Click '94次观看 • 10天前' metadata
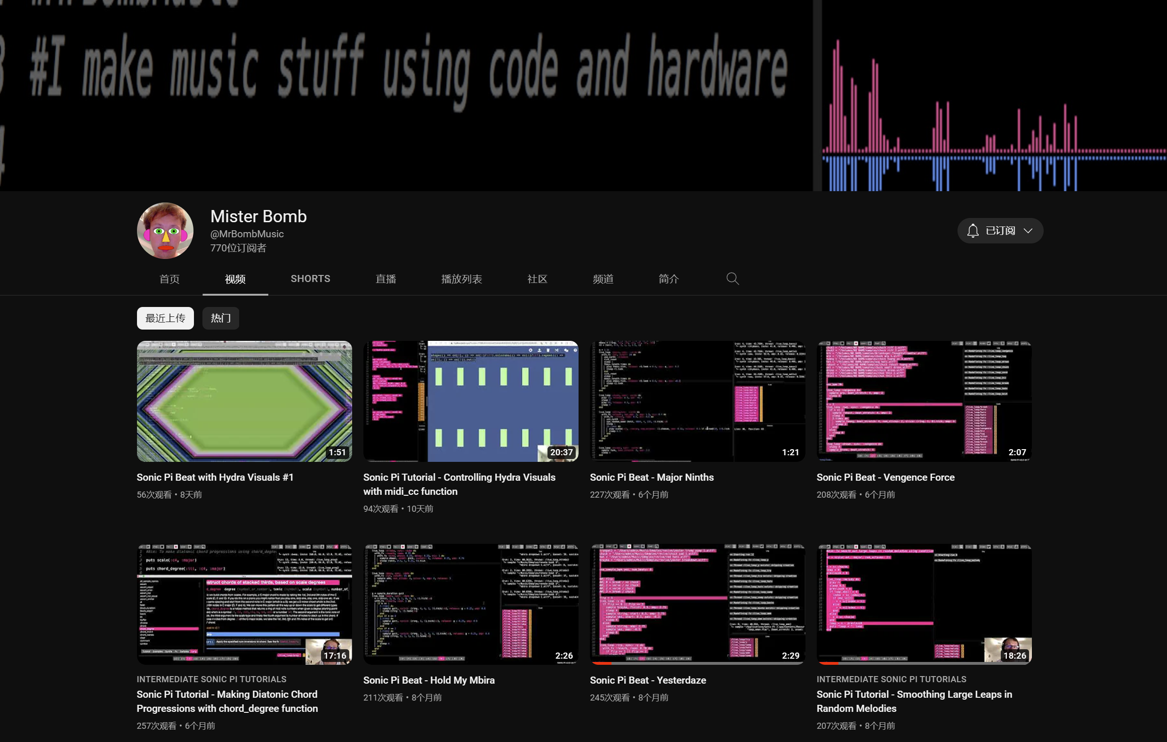The width and height of the screenshot is (1167, 742). tap(398, 509)
